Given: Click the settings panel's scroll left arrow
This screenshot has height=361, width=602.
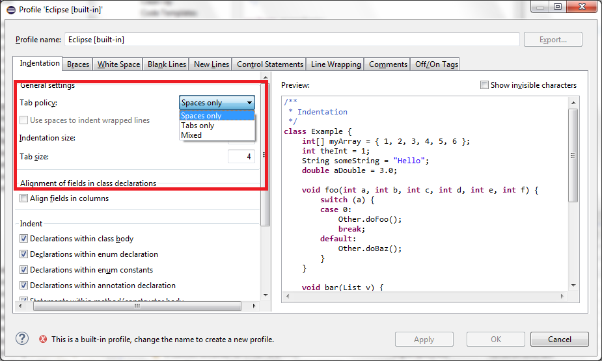Looking at the screenshot, I should coord(20,306).
